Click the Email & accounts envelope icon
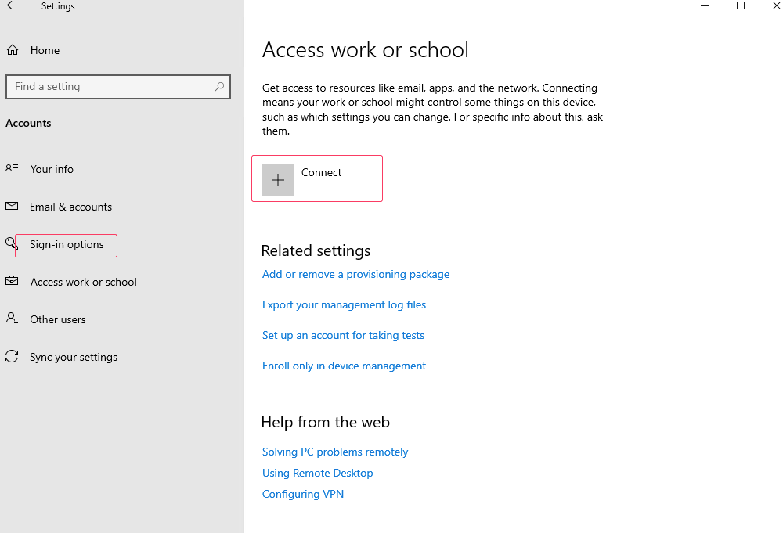This screenshot has height=533, width=783. 12,207
